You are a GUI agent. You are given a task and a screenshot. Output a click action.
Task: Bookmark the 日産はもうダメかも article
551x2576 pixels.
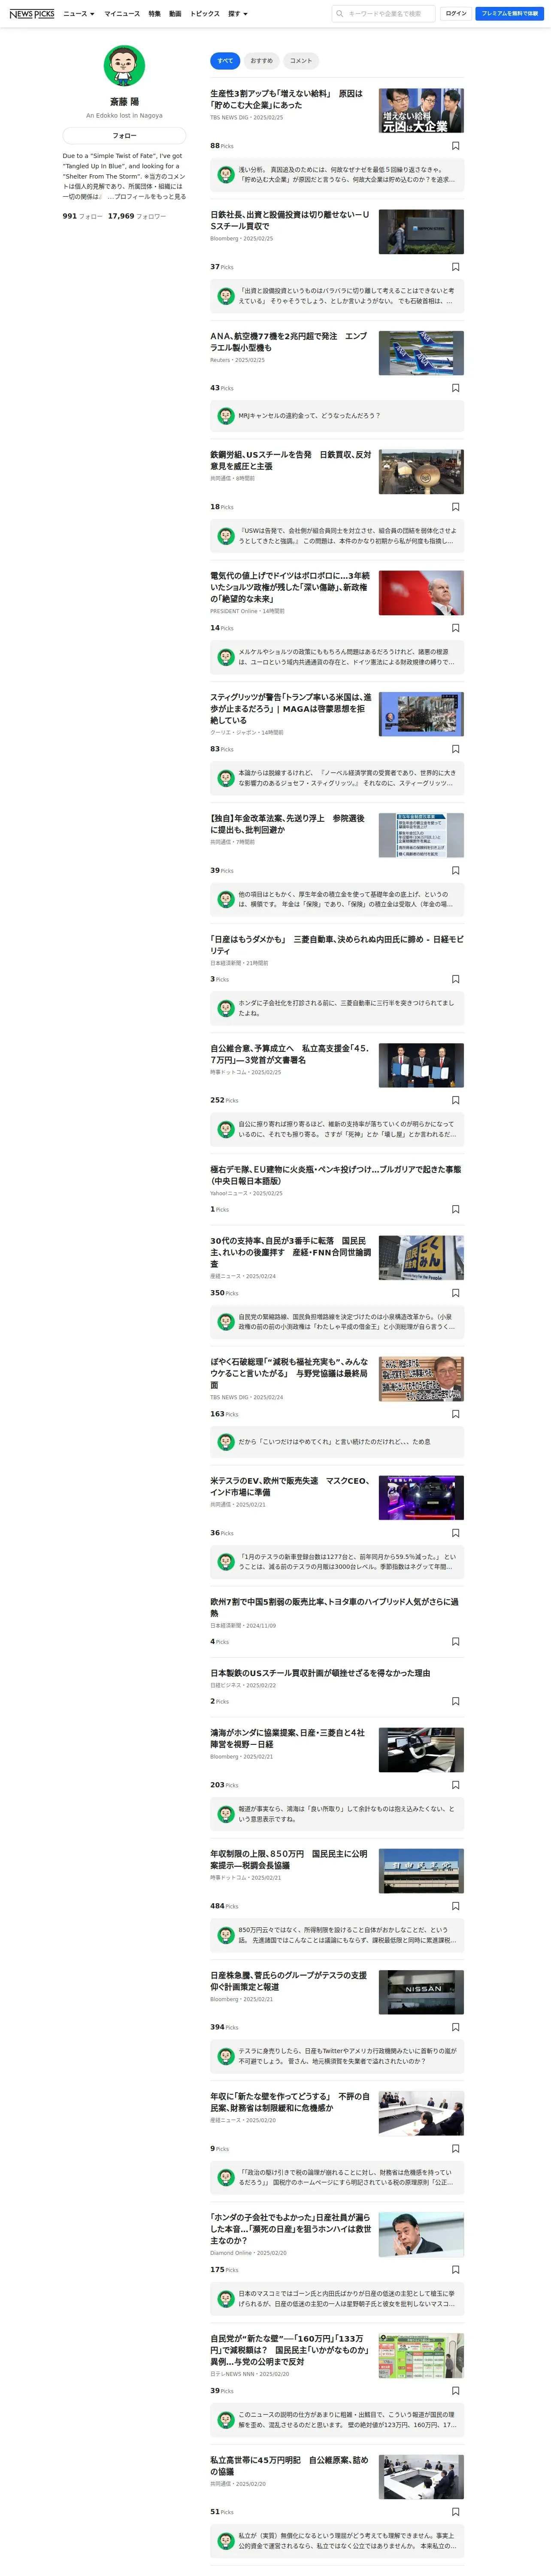[456, 979]
